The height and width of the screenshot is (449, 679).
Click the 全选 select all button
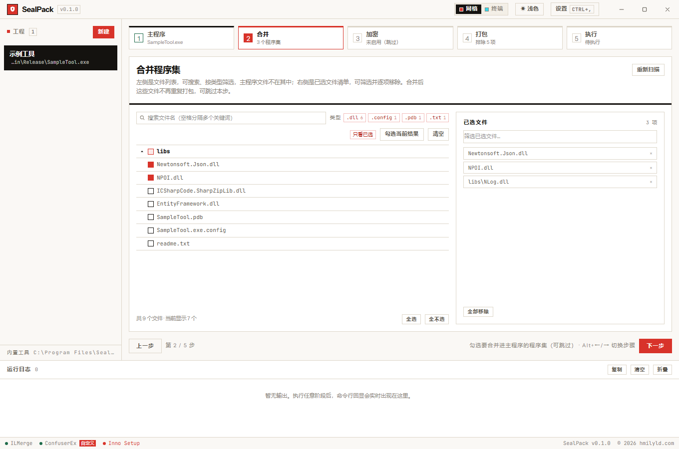click(x=411, y=319)
